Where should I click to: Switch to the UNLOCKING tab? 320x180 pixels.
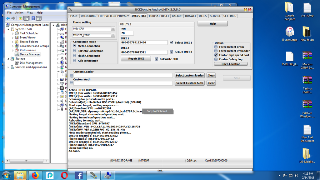[x=88, y=16]
